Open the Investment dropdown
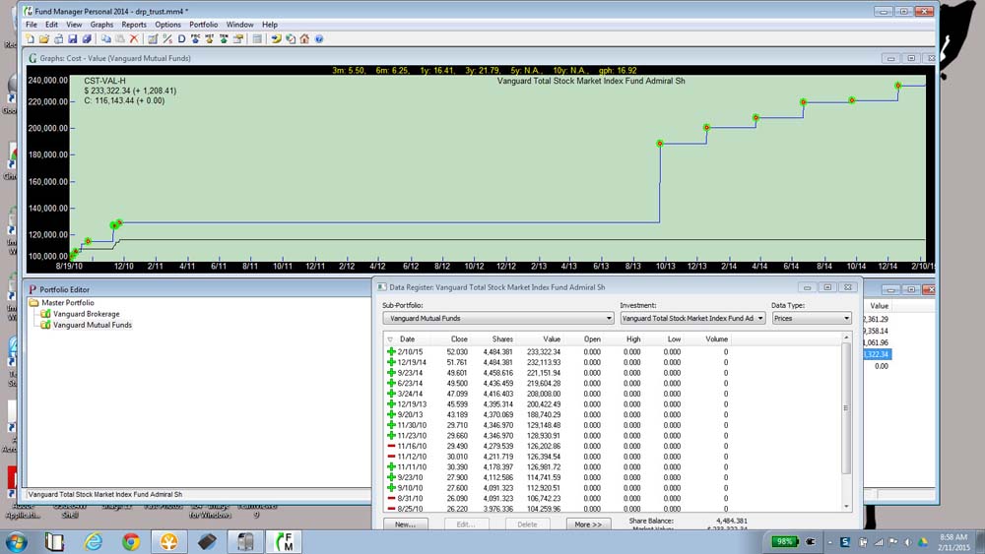This screenshot has height=554, width=985. click(x=692, y=318)
